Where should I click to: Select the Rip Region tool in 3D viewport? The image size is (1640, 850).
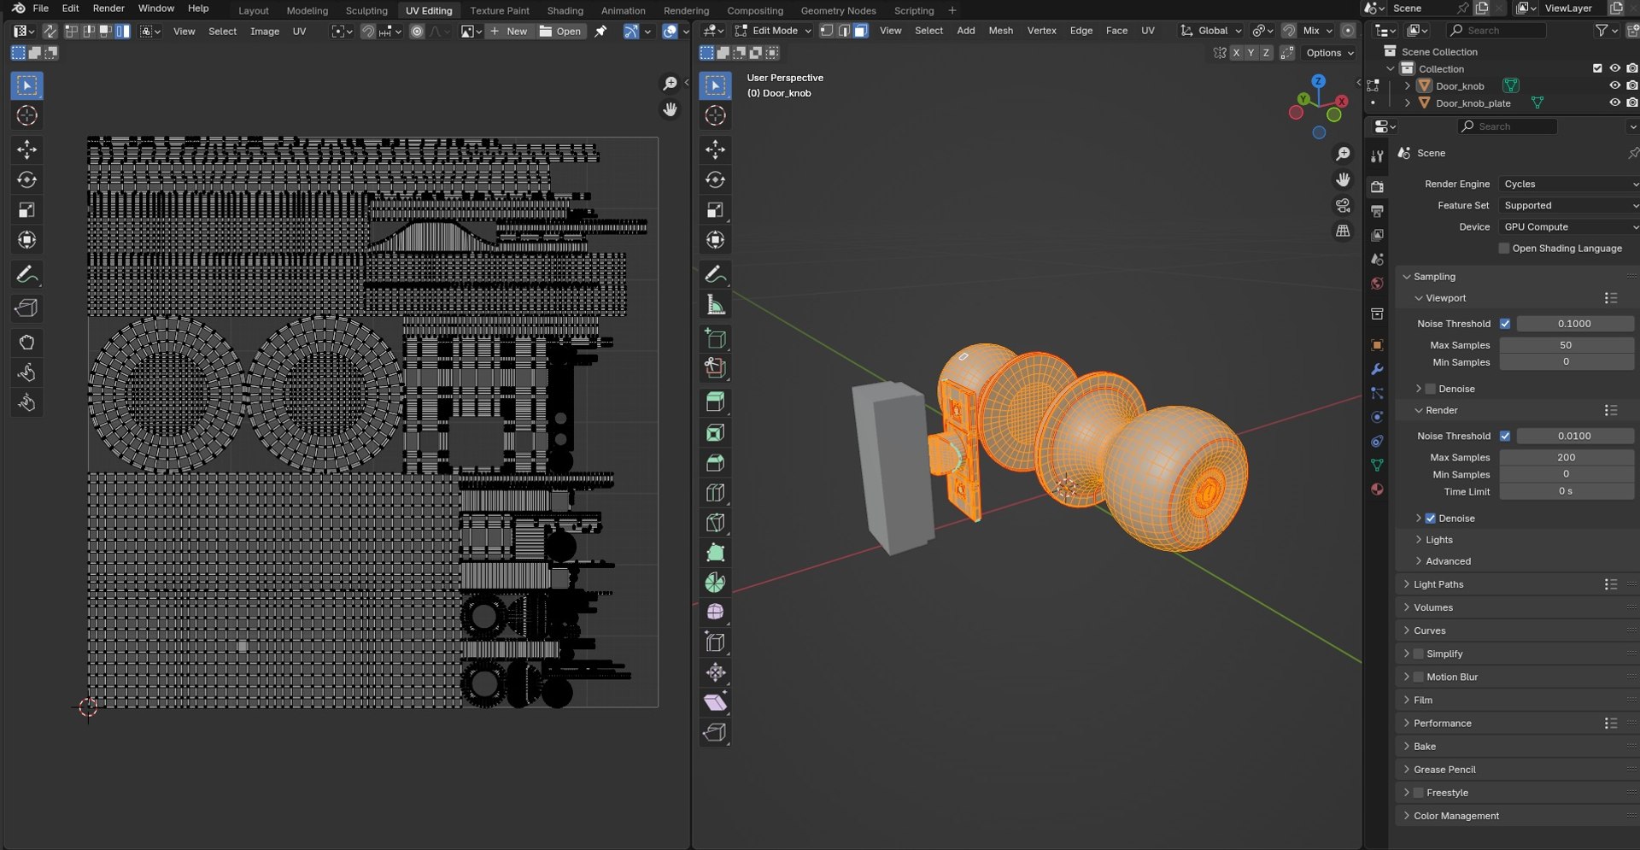pyautogui.click(x=715, y=733)
